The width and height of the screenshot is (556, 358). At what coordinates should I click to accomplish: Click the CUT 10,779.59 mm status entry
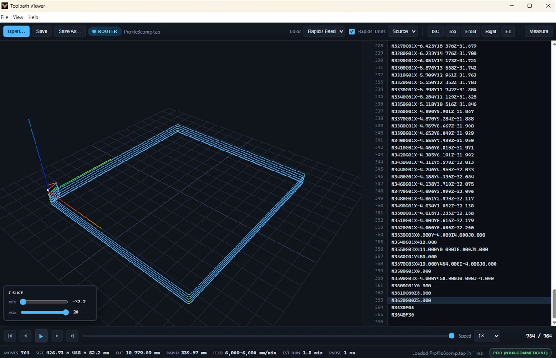138,353
